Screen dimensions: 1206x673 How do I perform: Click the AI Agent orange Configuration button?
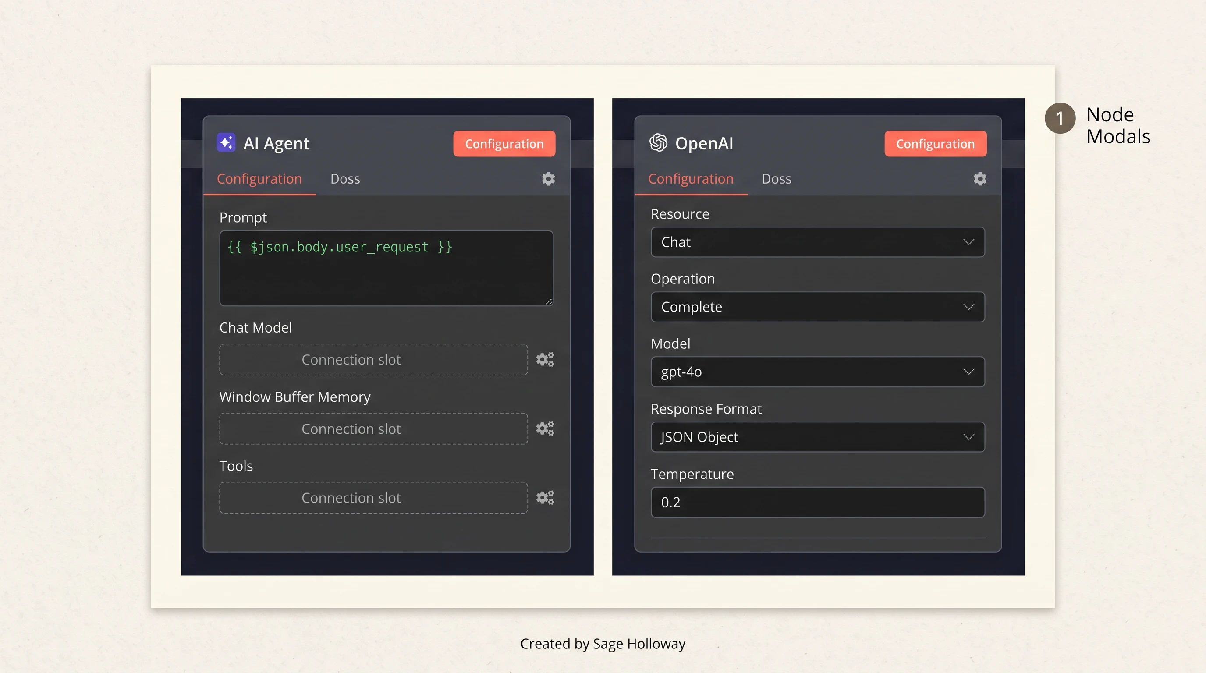coord(504,144)
